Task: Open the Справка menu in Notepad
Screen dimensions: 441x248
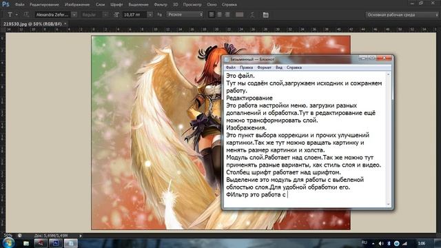Action: [294, 68]
